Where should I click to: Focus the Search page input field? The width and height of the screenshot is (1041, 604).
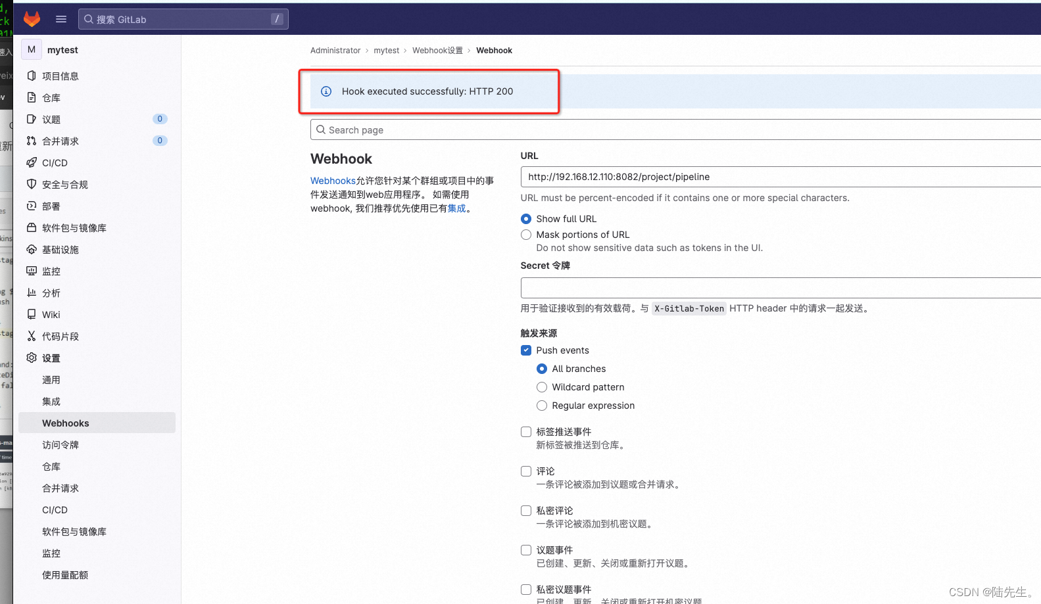point(675,129)
